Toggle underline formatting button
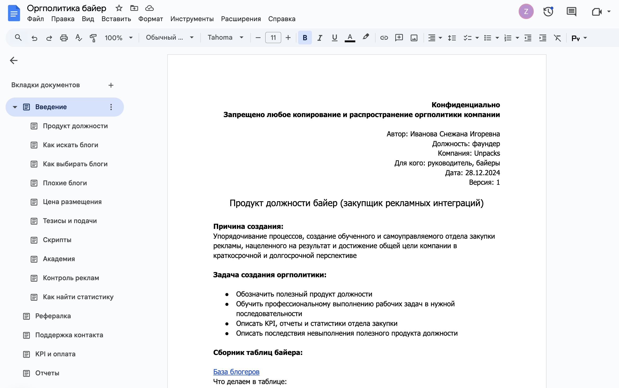The image size is (619, 388). pos(334,38)
